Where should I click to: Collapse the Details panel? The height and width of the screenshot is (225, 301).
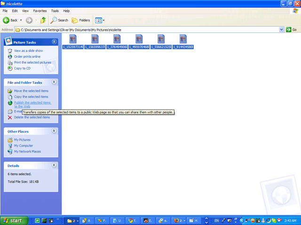pyautogui.click(x=54, y=165)
